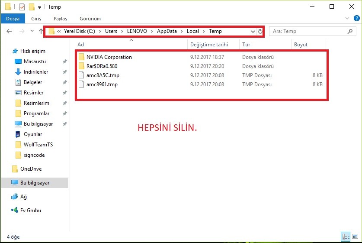Open the recent locations dropdown arrow
The width and height of the screenshot is (362, 243).
32,31
